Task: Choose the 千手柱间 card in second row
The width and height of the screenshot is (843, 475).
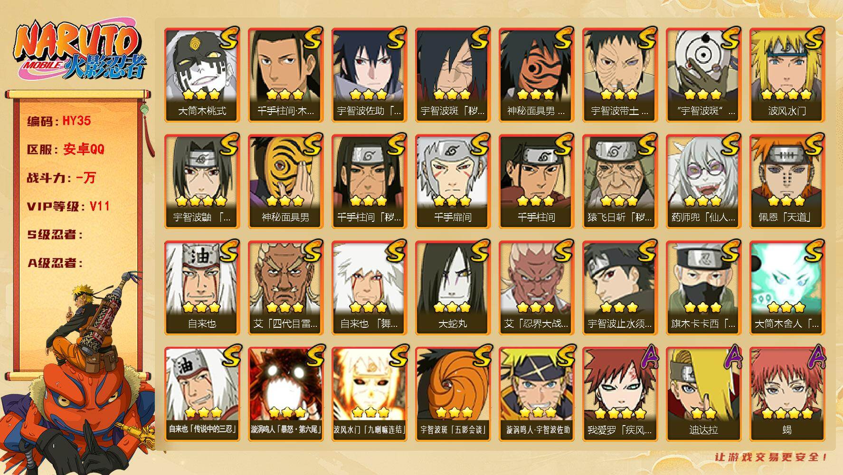Action: 536,181
